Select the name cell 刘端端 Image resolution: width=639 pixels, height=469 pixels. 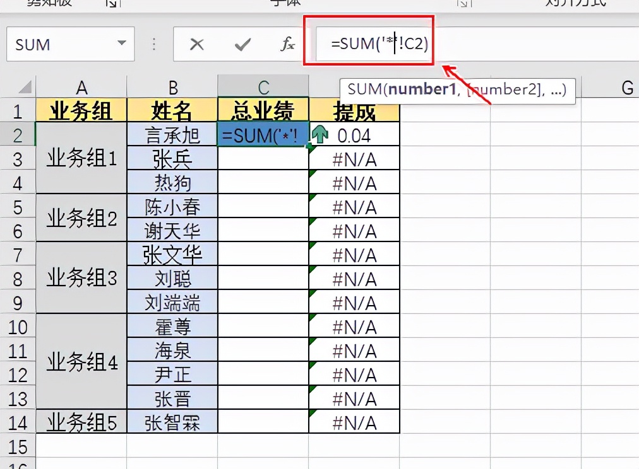(172, 302)
